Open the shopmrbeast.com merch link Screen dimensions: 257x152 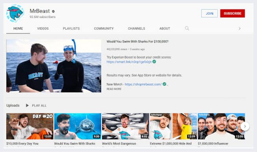[143, 84]
